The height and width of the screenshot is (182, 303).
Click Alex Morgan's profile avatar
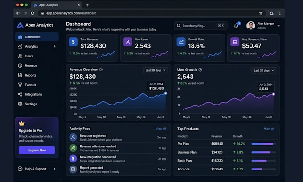click(250, 26)
